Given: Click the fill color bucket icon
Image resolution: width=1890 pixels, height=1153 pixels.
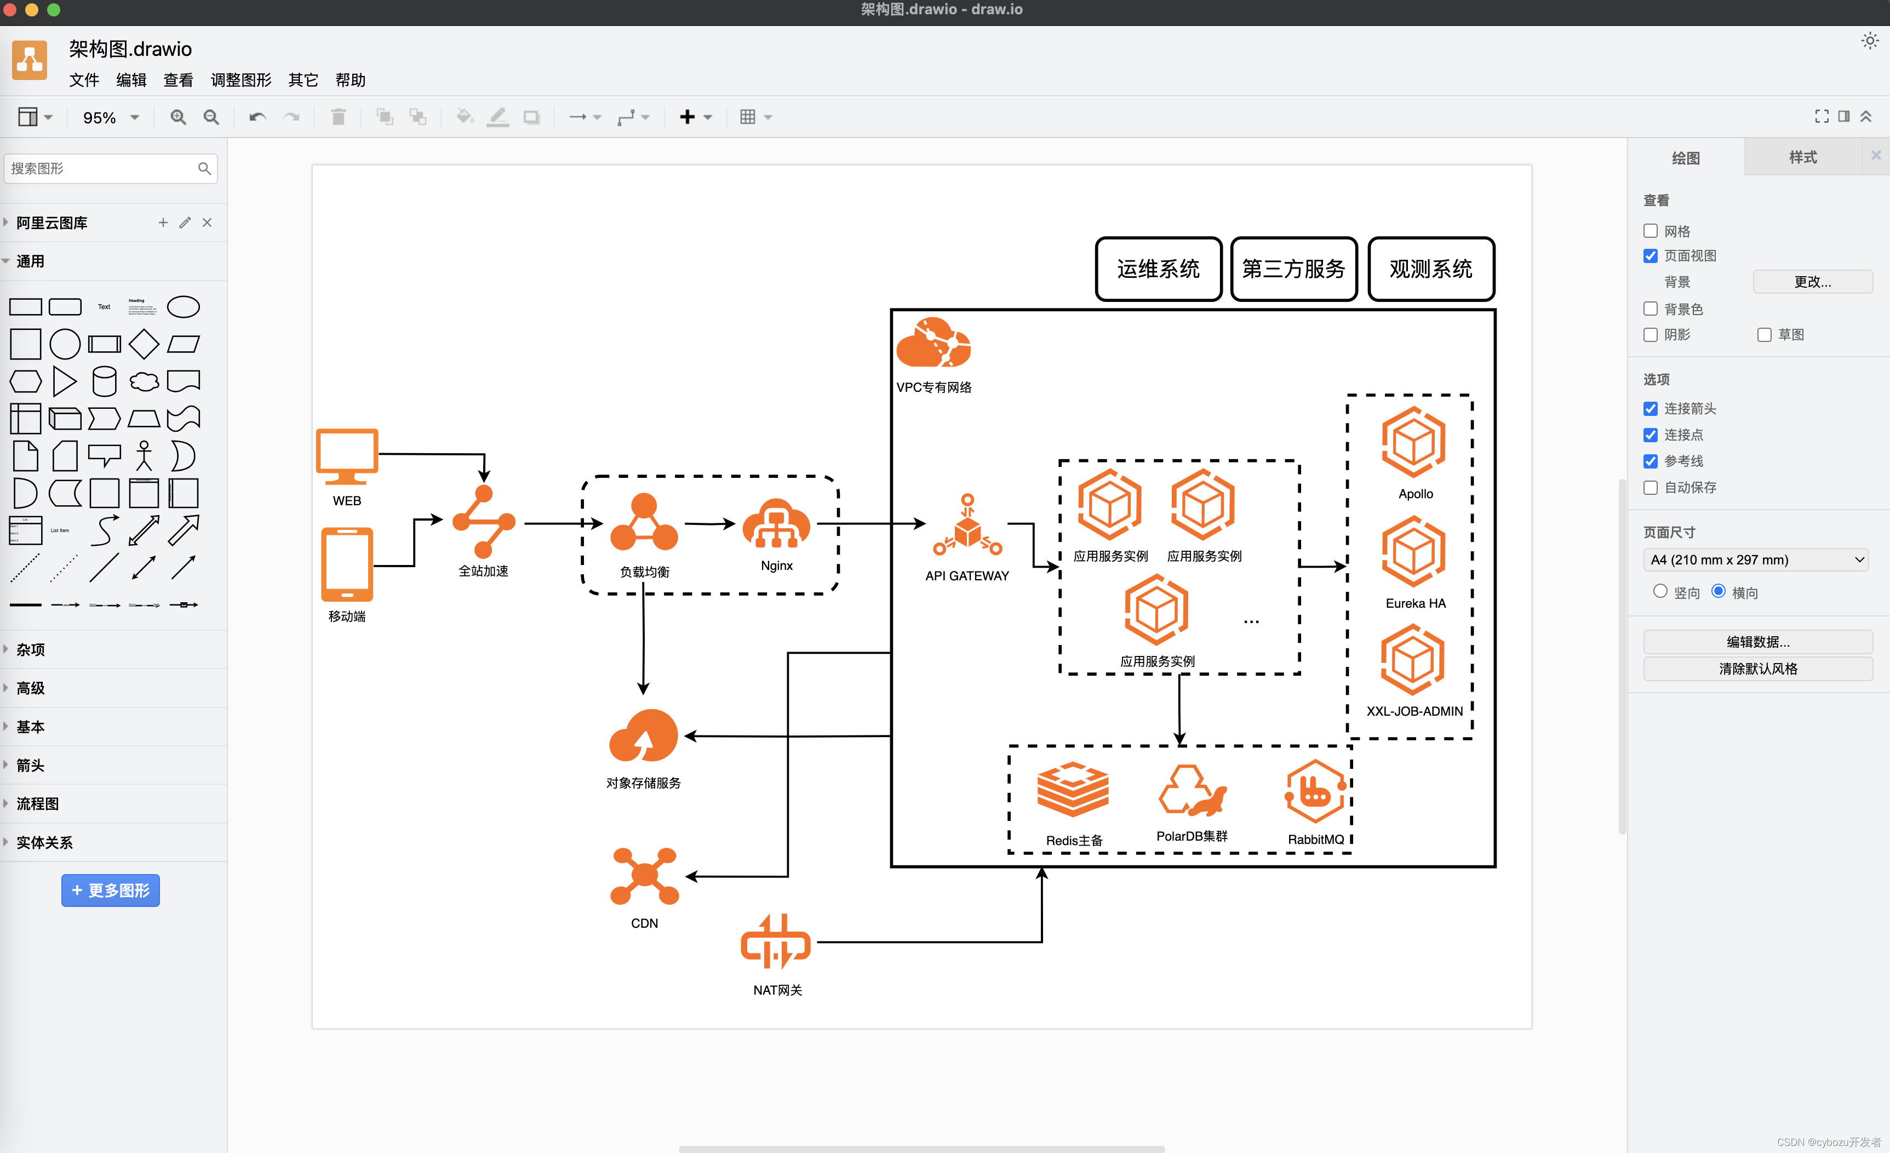Looking at the screenshot, I should [x=464, y=117].
